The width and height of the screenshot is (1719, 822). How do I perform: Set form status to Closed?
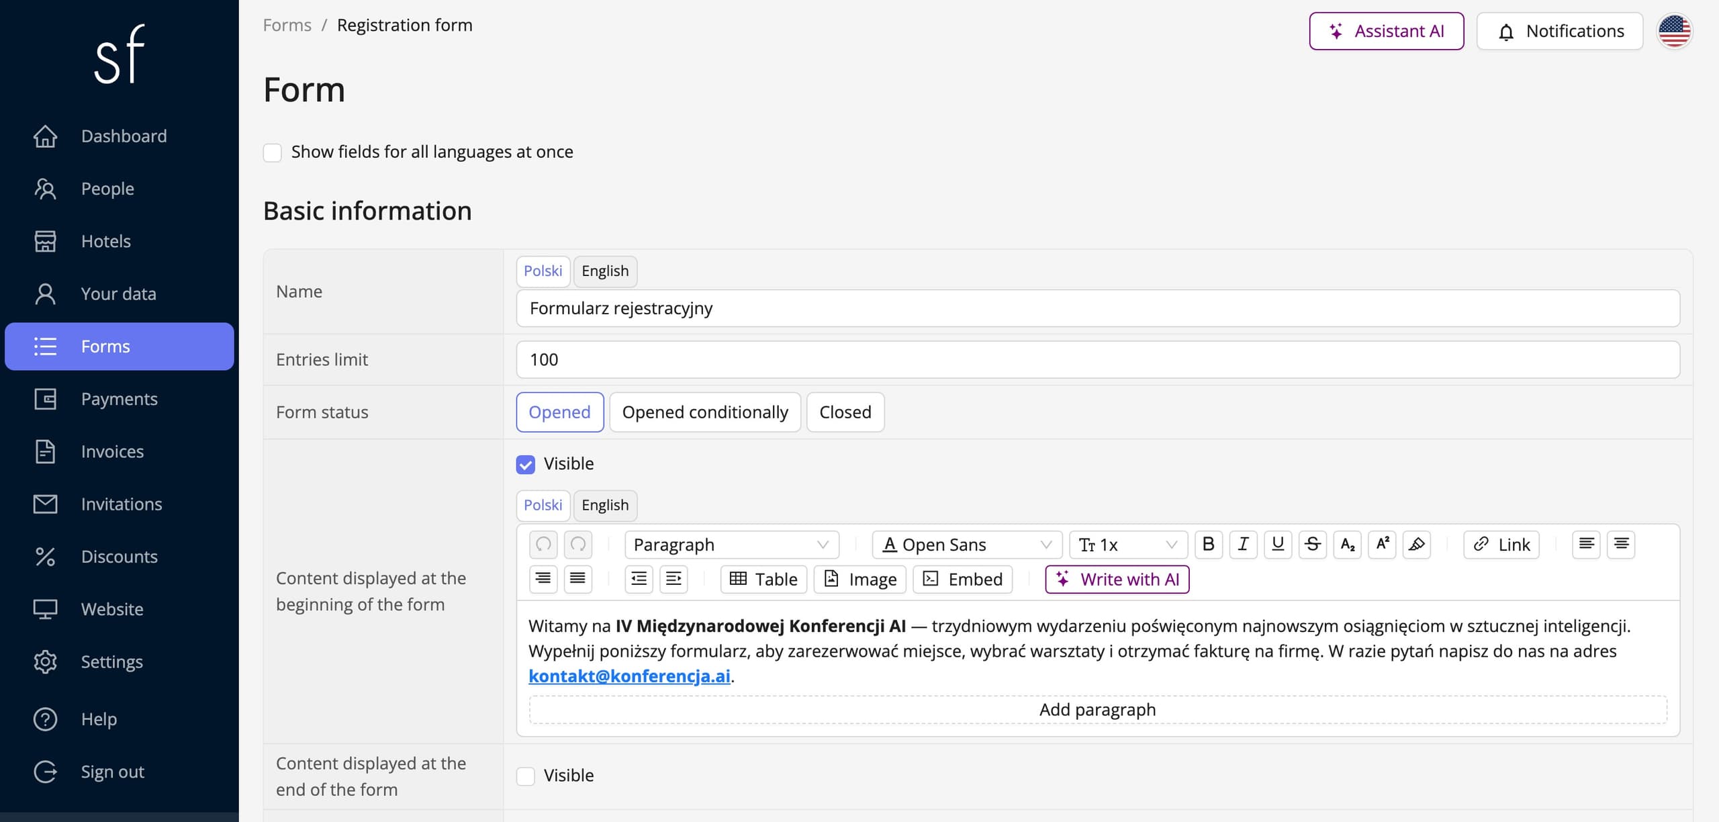tap(845, 412)
